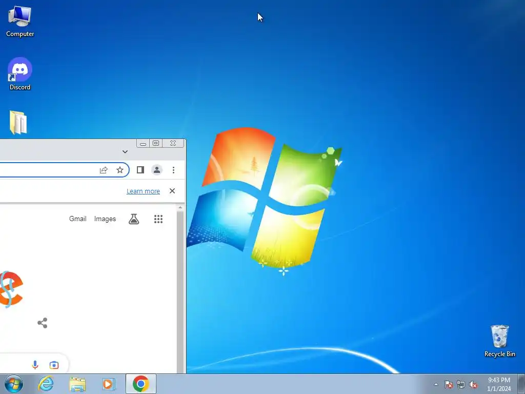Open Chrome's three-dot menu
The image size is (525, 394).
pos(173,170)
